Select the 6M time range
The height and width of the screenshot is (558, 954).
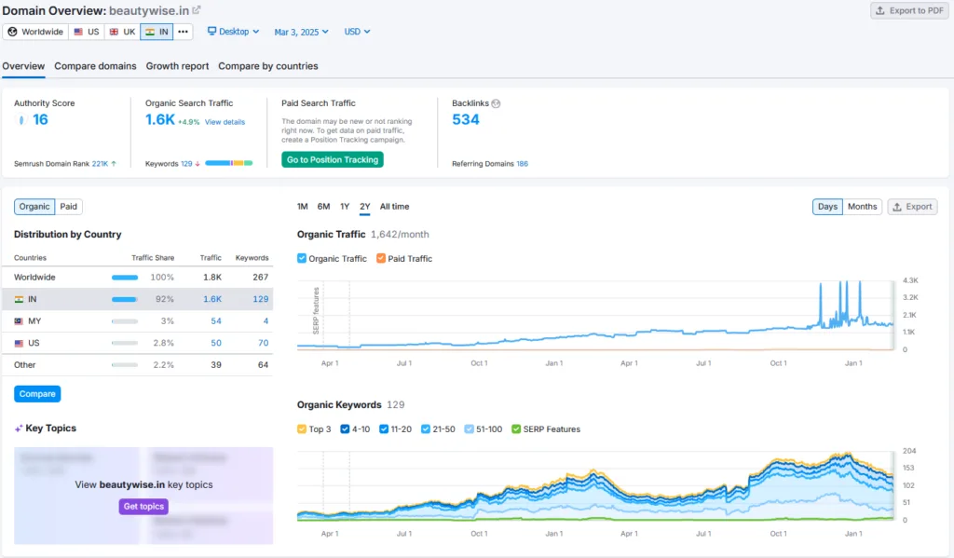[x=323, y=207]
